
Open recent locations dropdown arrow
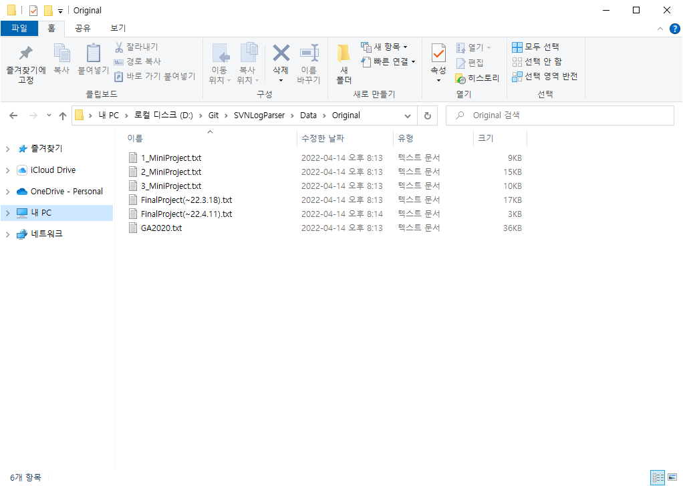[49, 115]
